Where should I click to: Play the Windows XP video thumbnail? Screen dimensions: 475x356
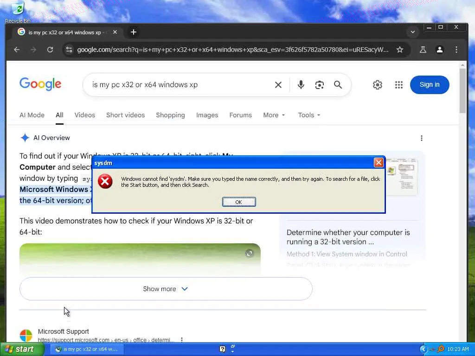140,259
